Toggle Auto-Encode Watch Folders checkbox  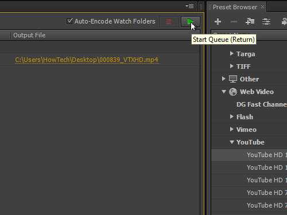[69, 21]
